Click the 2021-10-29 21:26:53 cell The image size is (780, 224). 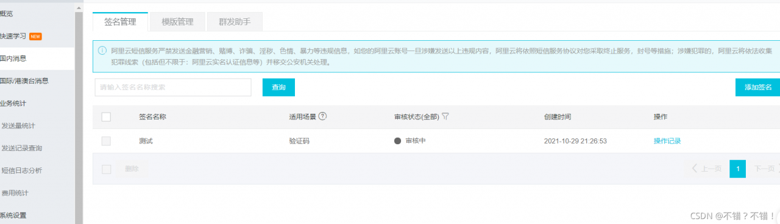click(575, 141)
